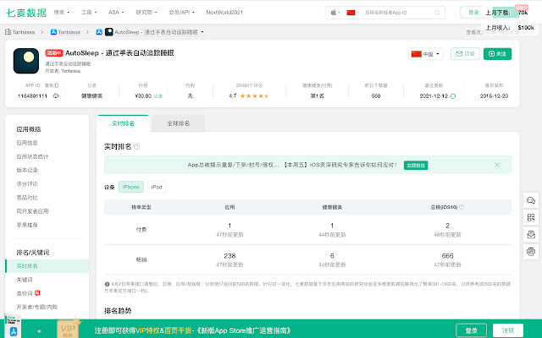This screenshot has width=542, height=338.
Task: Click the building icon beside the first Tantsissa breadcrumb
Action: click(8, 32)
